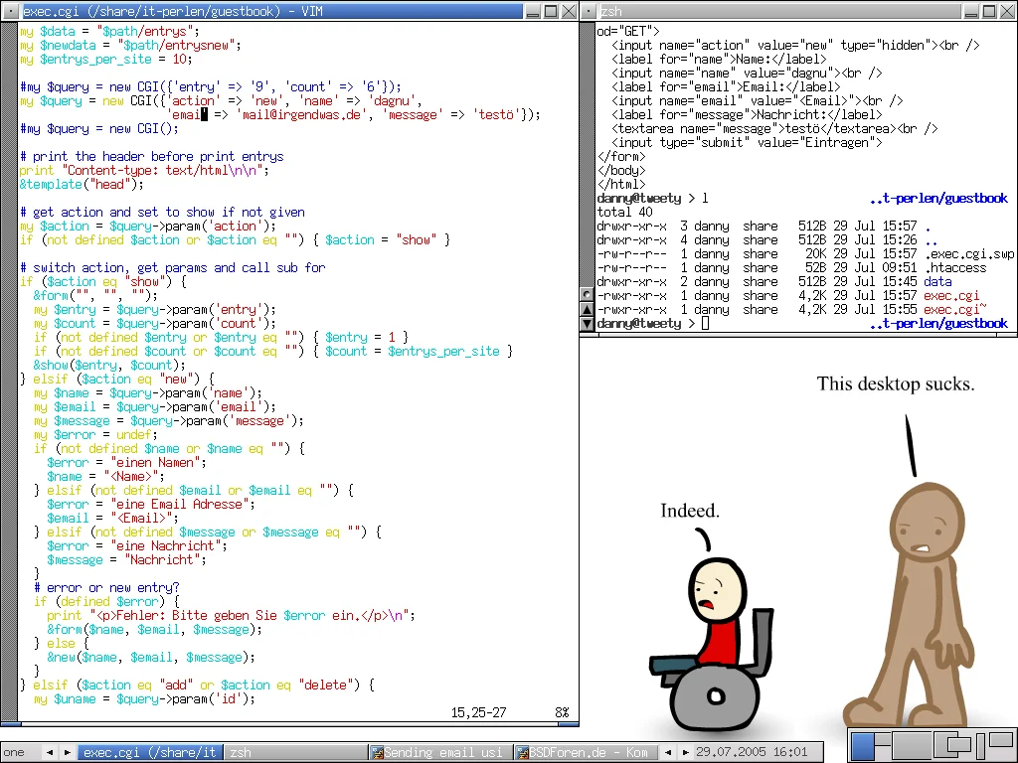Activate 'BSDForen.de - Kom' taskbar entry
This screenshot has height=763, width=1018.
[x=587, y=753]
